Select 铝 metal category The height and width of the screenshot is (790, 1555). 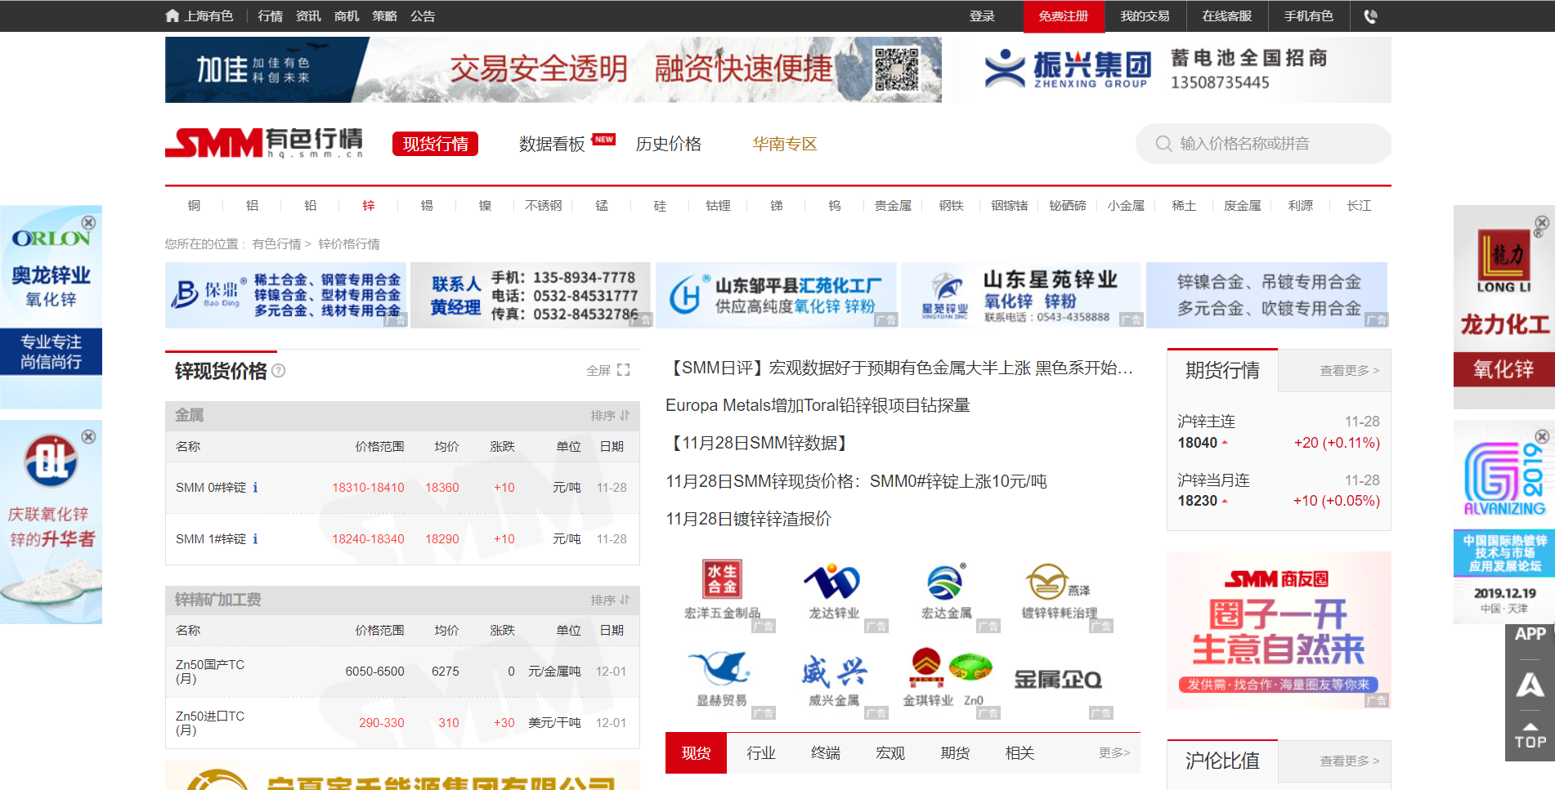(x=252, y=205)
